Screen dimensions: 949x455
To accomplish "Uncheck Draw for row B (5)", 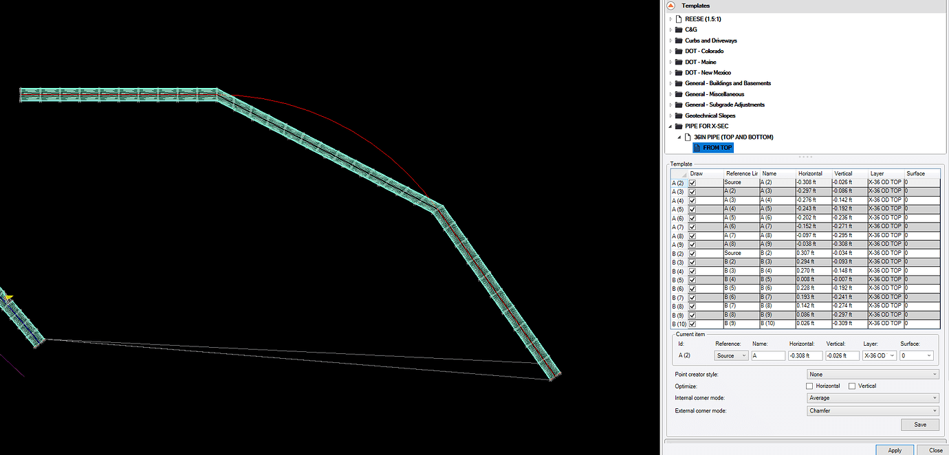I will (692, 280).
